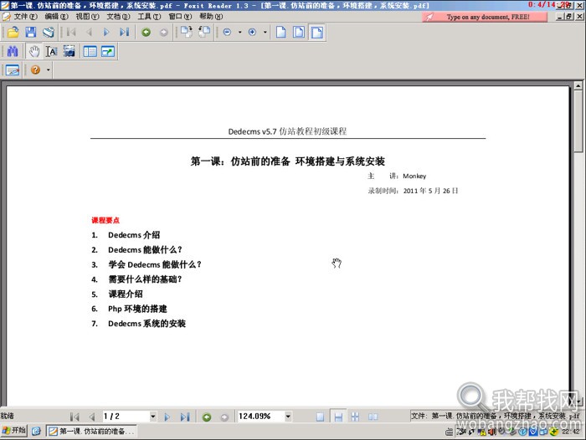Image resolution: width=586 pixels, height=440 pixels.
Task: Click the typewriter tool icon
Action: pos(13,69)
